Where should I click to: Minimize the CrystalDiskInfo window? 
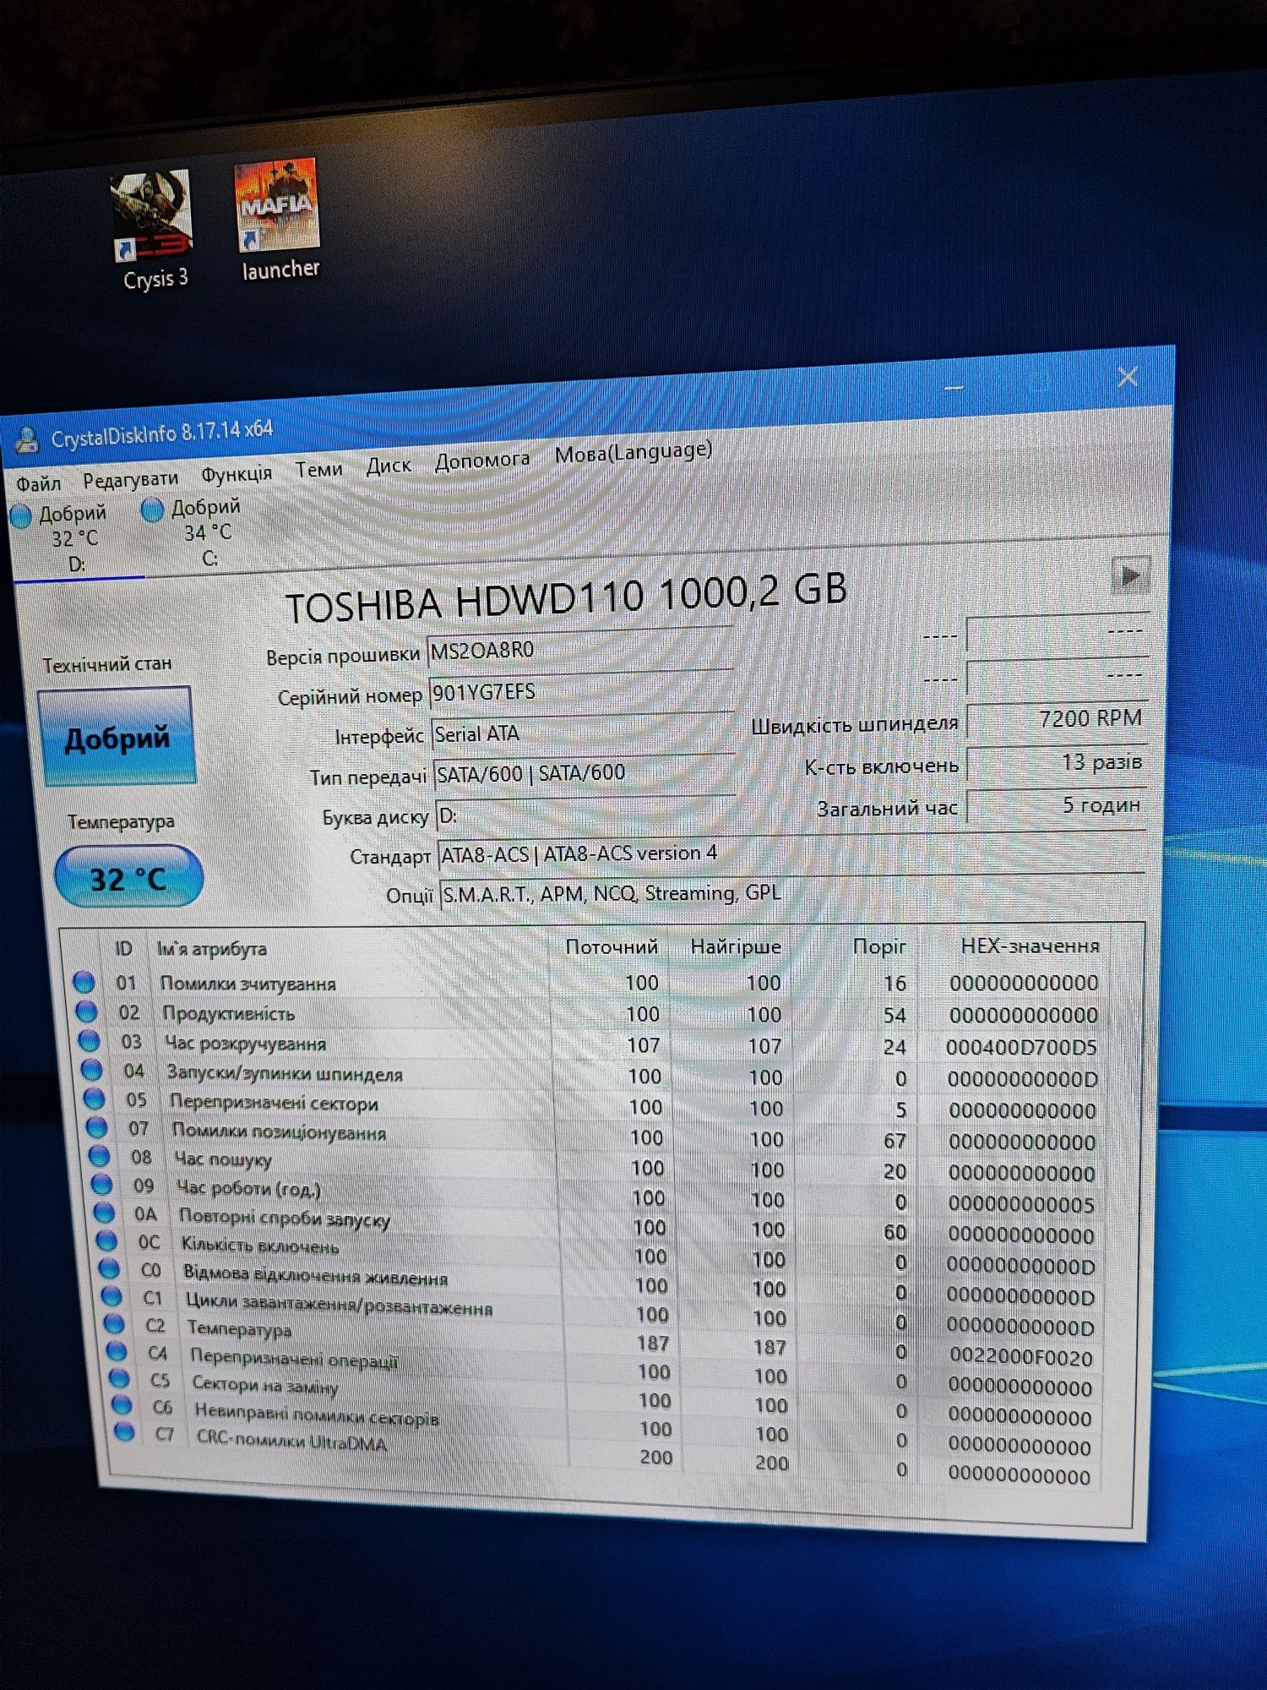(954, 388)
